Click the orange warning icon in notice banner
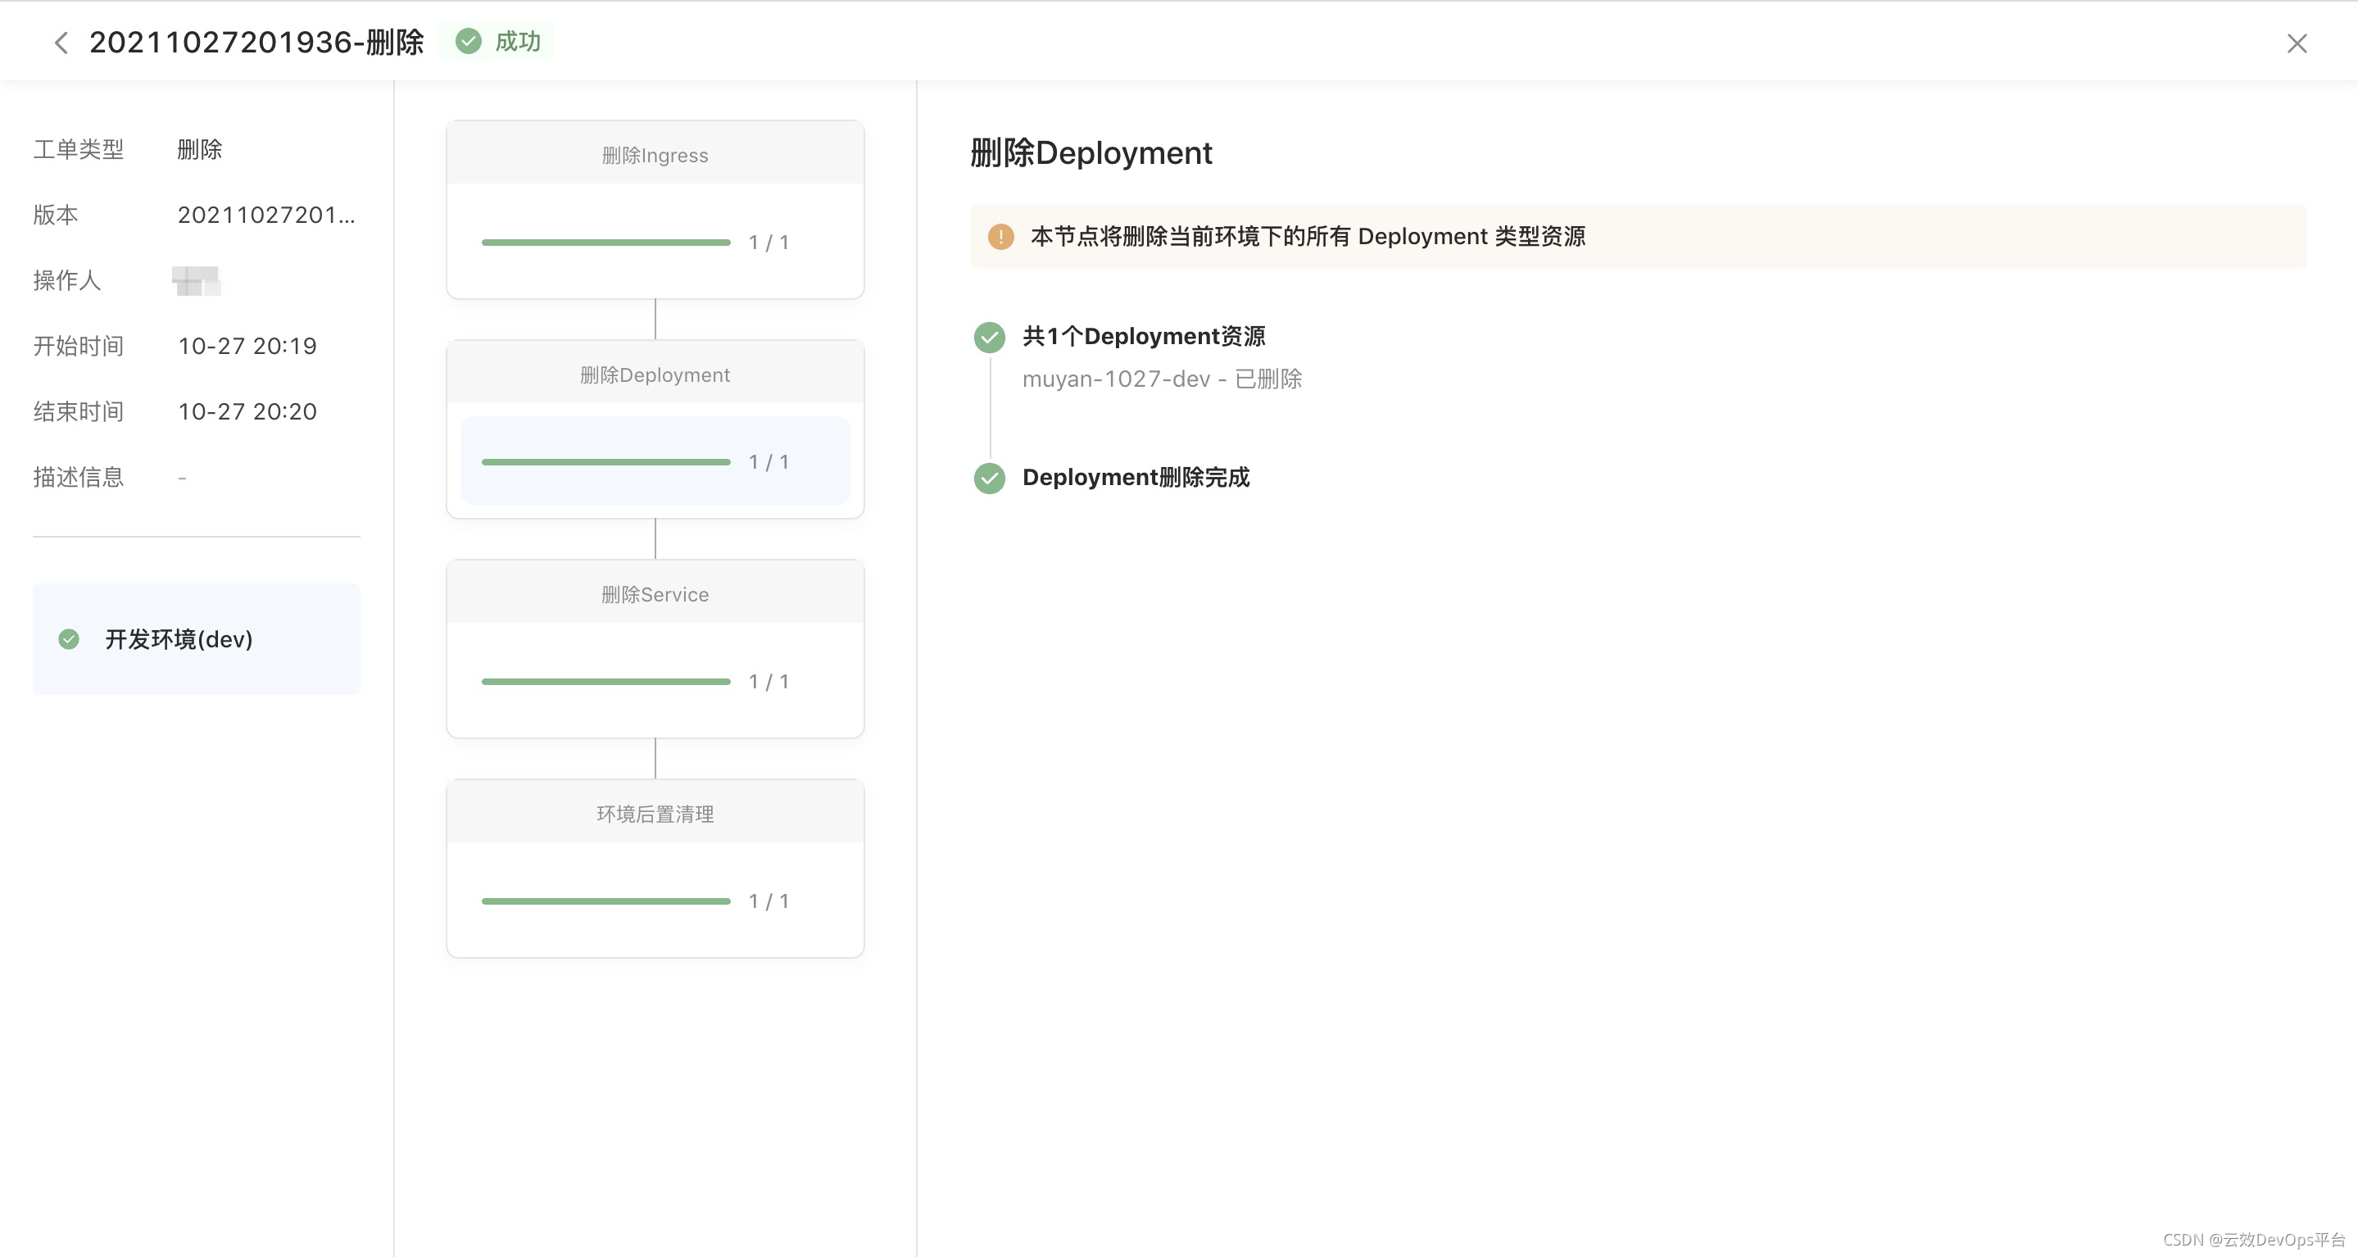The width and height of the screenshot is (2358, 1257). pos(1000,237)
